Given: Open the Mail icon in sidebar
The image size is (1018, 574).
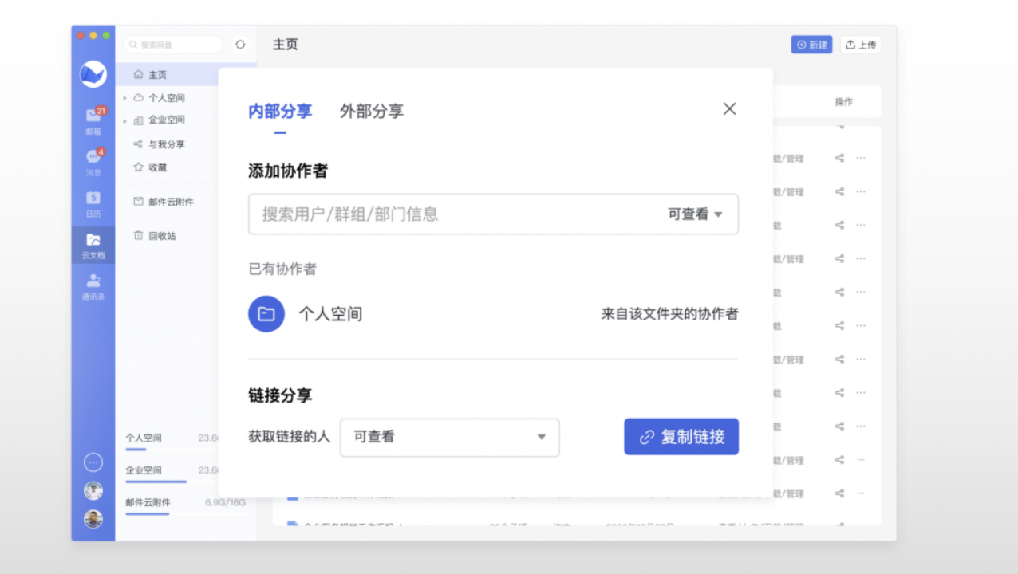Looking at the screenshot, I should click(x=93, y=117).
